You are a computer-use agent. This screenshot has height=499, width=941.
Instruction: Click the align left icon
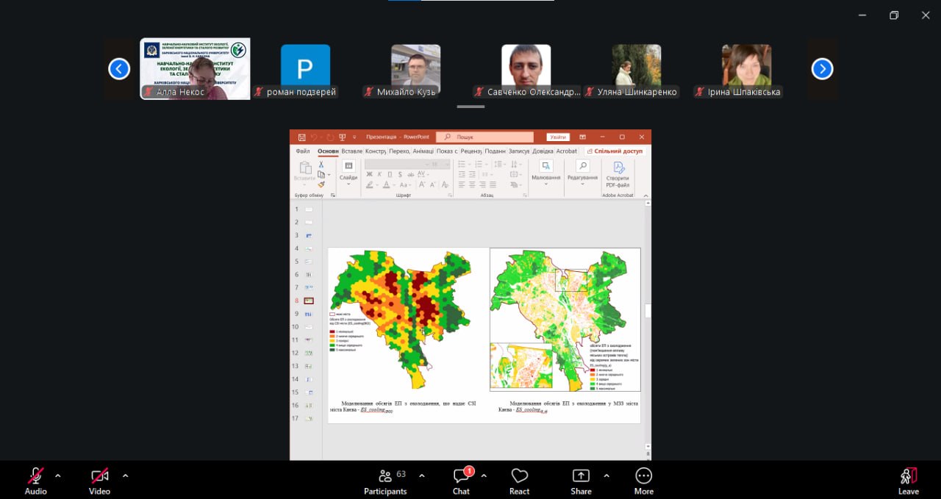462,184
